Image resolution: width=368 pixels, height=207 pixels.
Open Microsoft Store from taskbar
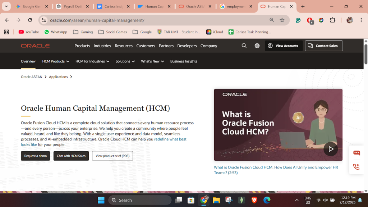(x=191, y=200)
